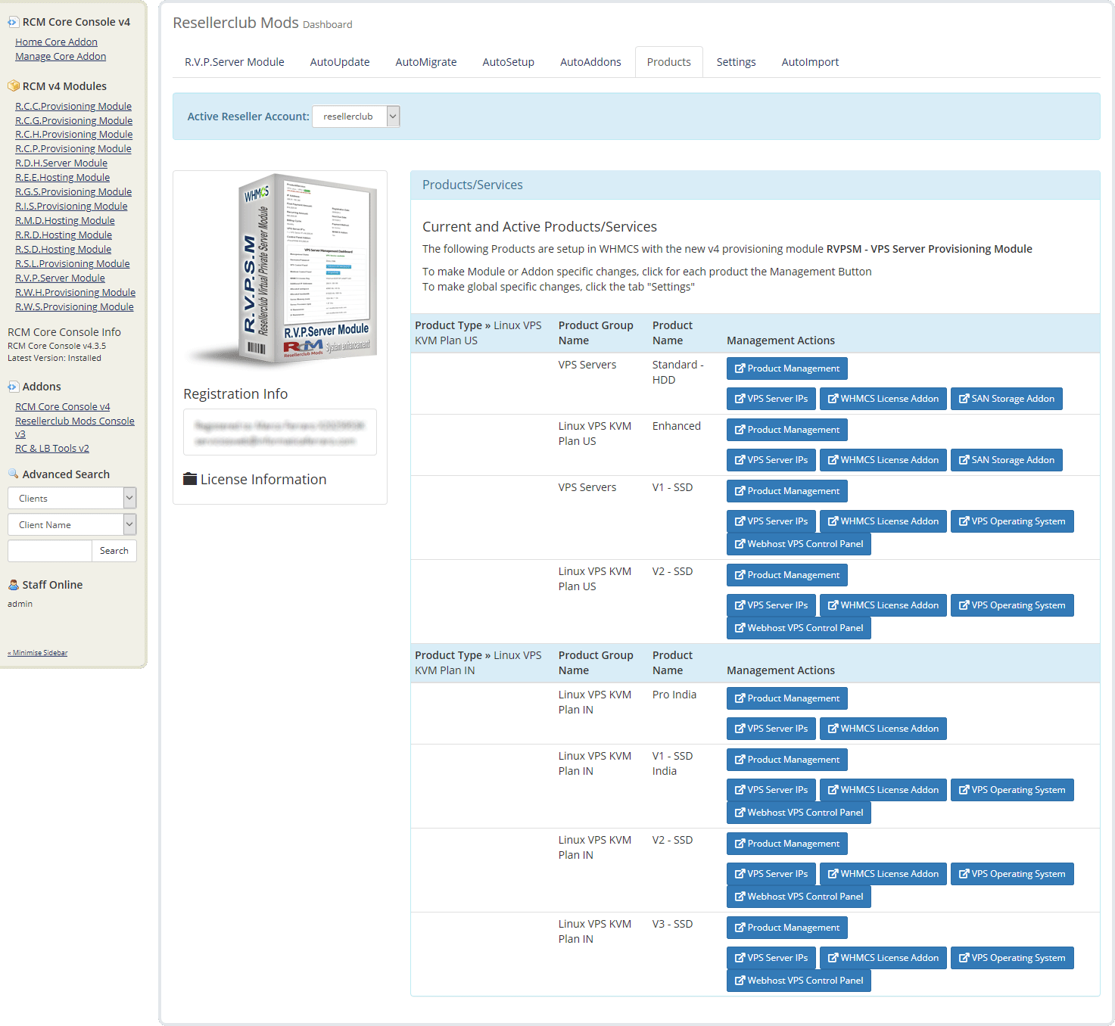Screen dimensions: 1115x1026
Task: Click VPS Operating System for V1 - SSD India
Action: coord(1012,790)
